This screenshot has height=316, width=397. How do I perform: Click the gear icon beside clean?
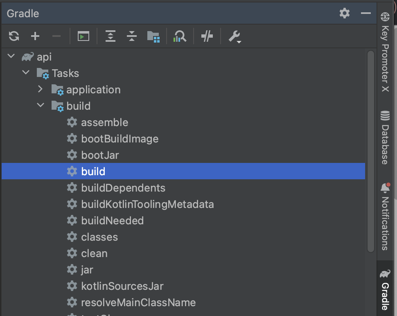coord(72,253)
